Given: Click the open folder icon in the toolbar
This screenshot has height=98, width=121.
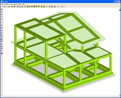Looking at the screenshot, I should click(4, 6).
